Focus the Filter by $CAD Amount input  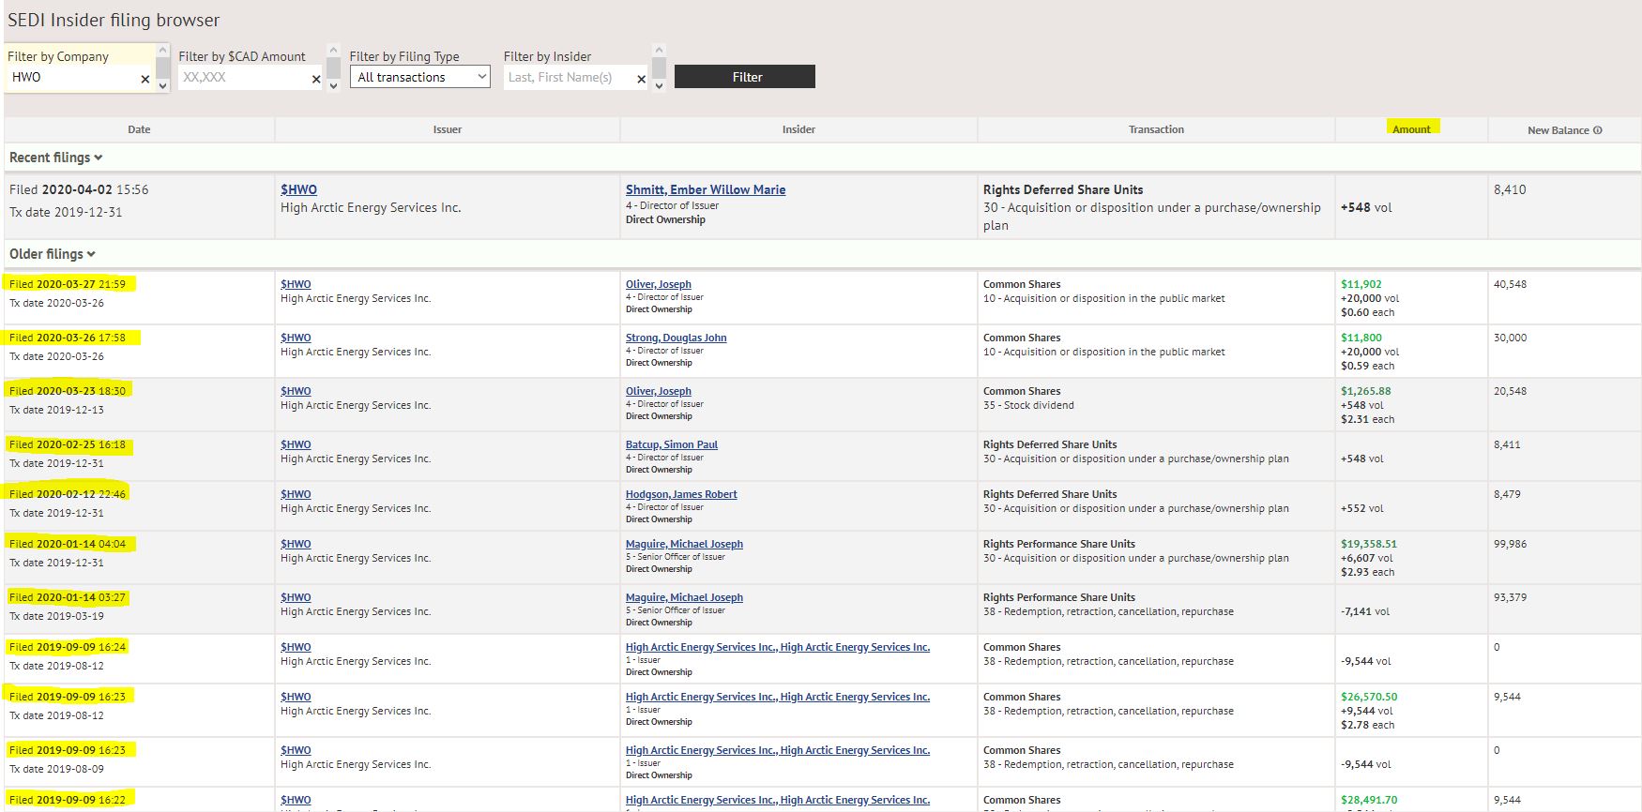242,77
